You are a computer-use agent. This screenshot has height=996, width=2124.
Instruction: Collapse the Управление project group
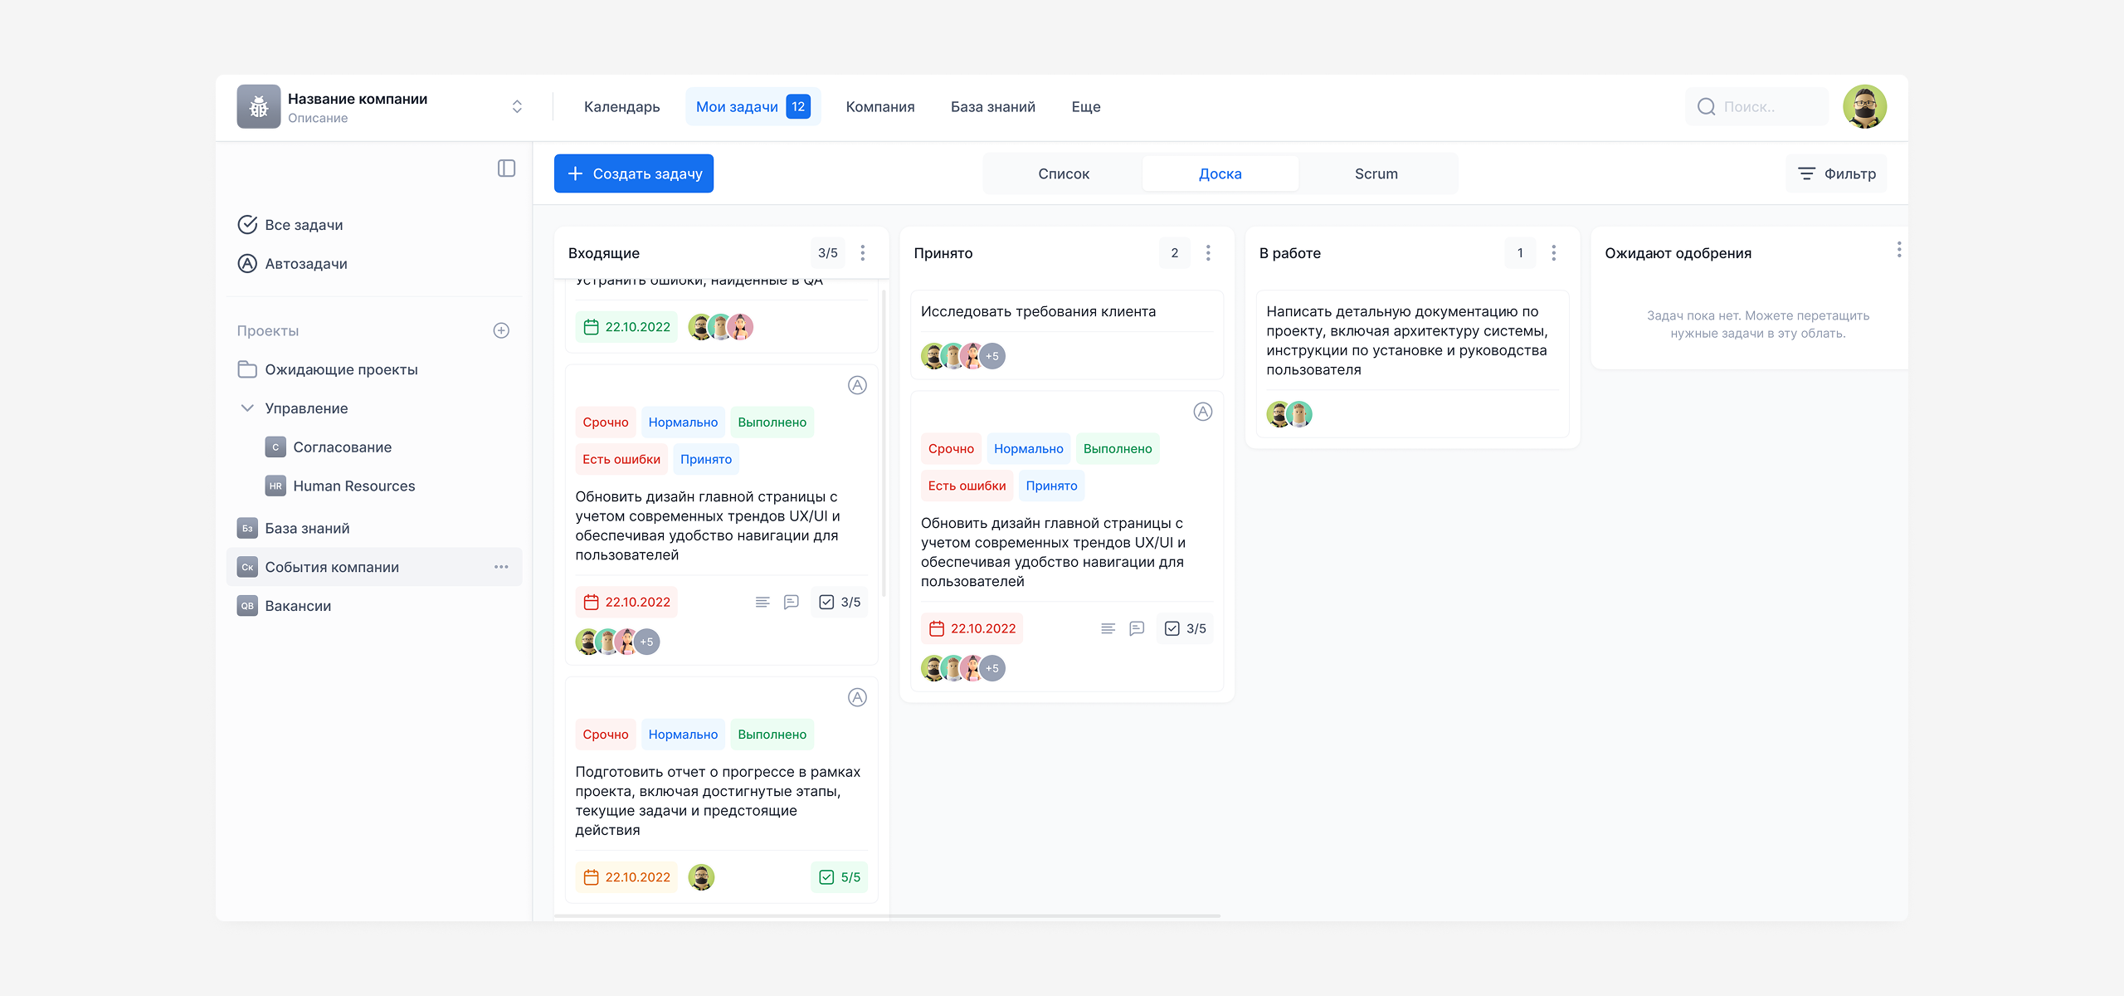(x=247, y=408)
